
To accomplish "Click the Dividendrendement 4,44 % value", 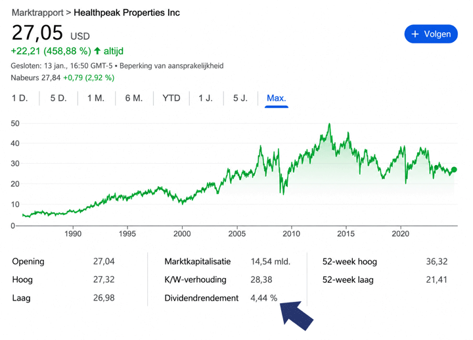I will [263, 298].
